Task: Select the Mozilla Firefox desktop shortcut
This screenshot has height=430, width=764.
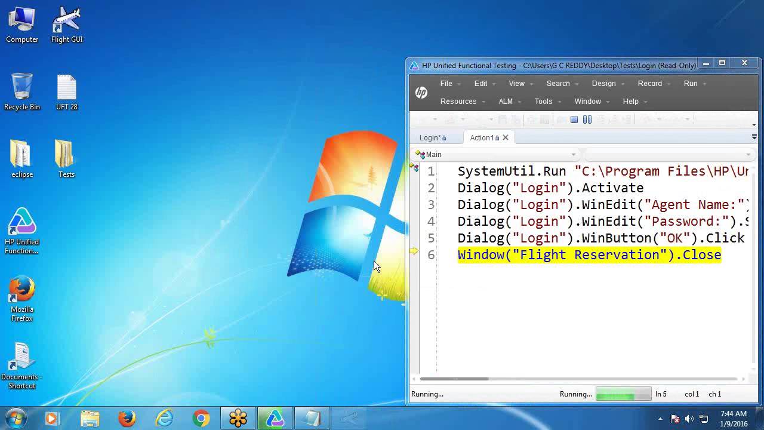Action: coord(22,299)
